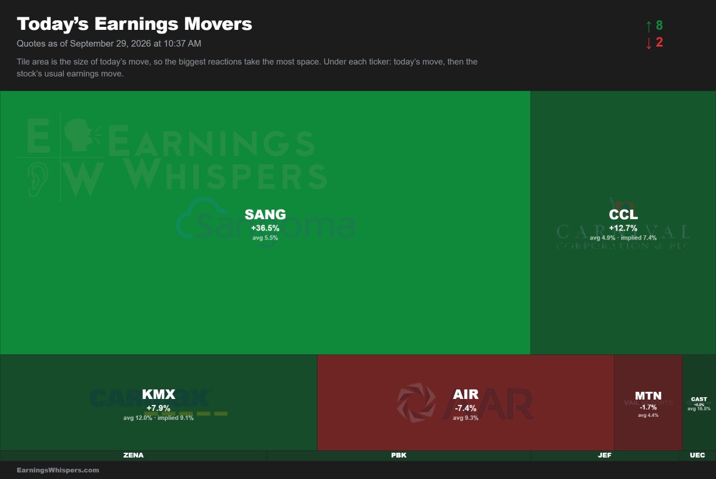The height and width of the screenshot is (479, 716).
Task: Select the small CAST tile
Action: 699,403
